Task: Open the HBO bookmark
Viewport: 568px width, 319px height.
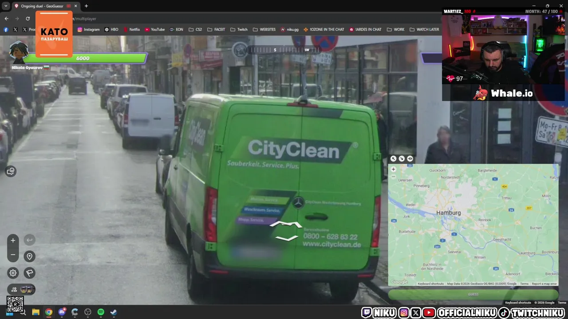Action: click(x=111, y=30)
